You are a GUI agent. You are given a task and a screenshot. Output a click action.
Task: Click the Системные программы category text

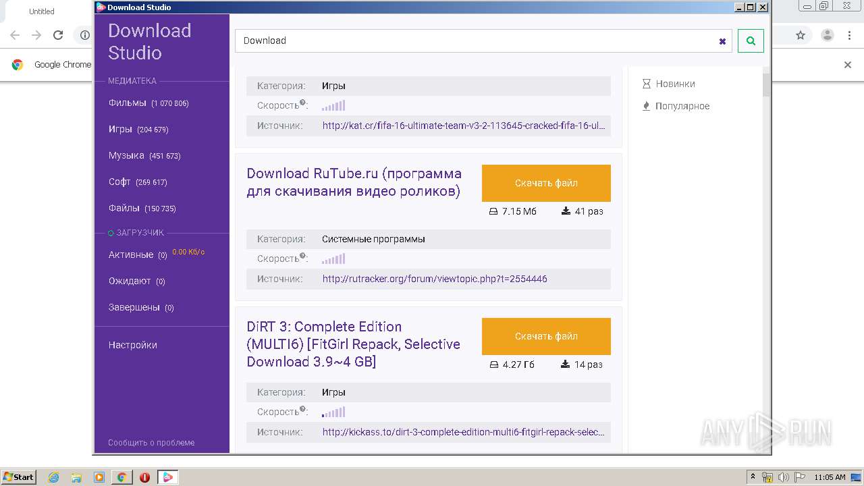click(x=373, y=239)
